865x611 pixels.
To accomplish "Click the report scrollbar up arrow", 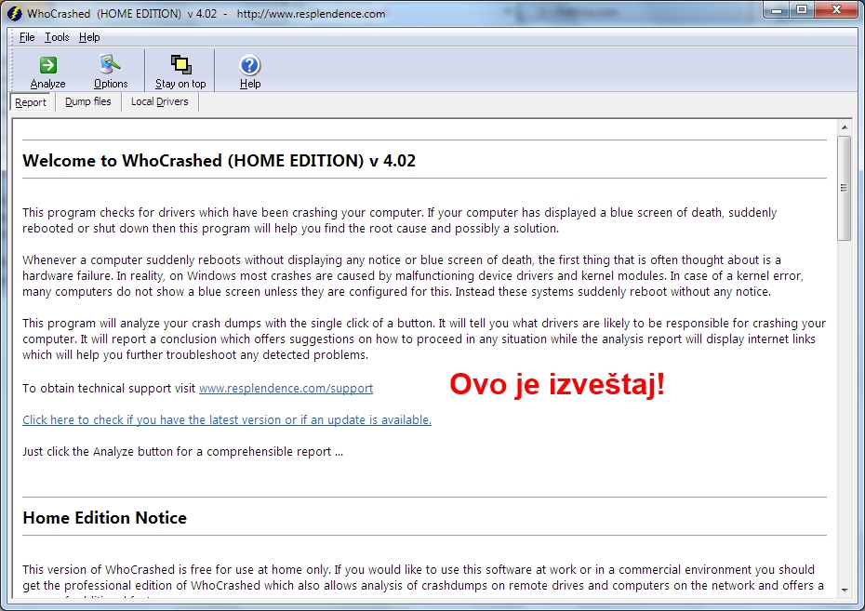I will pos(844,127).
